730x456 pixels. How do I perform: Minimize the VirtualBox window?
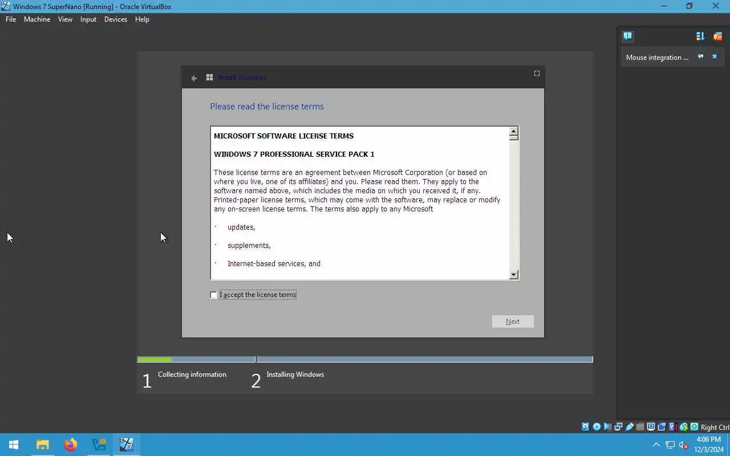(663, 6)
